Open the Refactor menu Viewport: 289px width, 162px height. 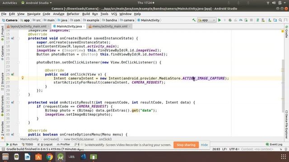(73, 14)
